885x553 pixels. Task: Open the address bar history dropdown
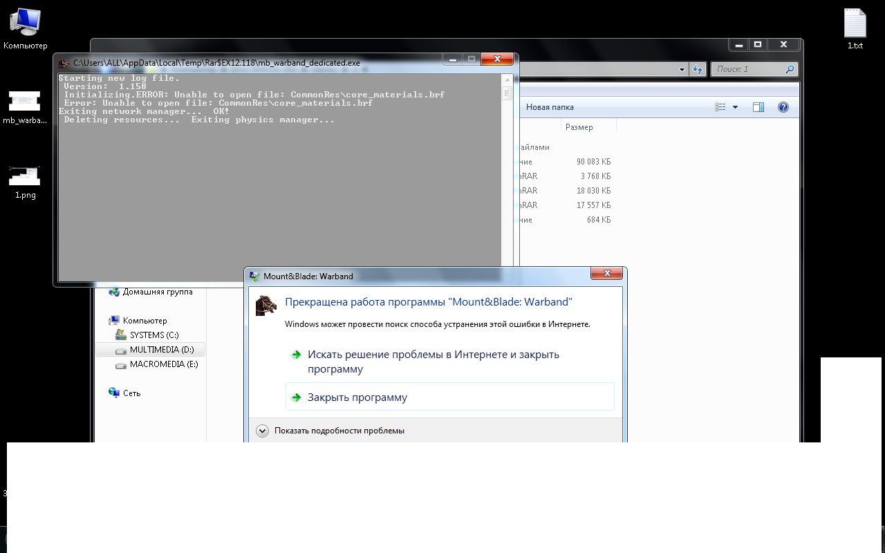(682, 69)
